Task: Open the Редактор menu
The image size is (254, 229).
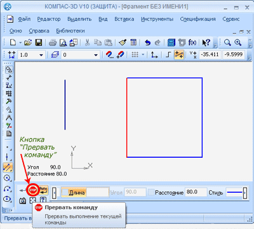Action: click(49, 19)
